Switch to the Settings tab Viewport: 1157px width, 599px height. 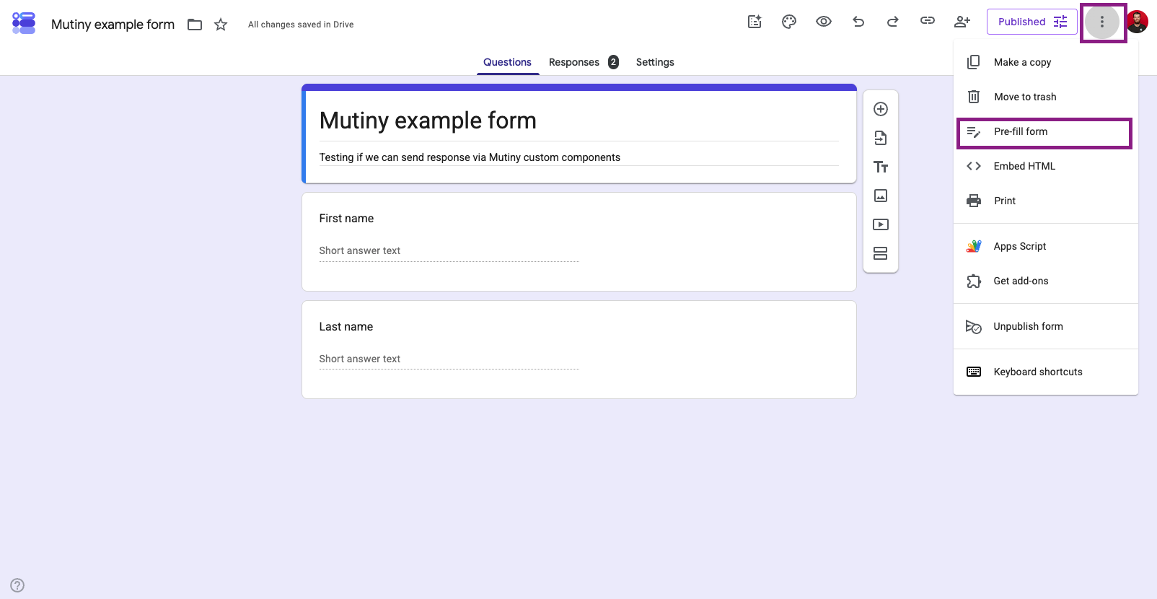pyautogui.click(x=655, y=62)
